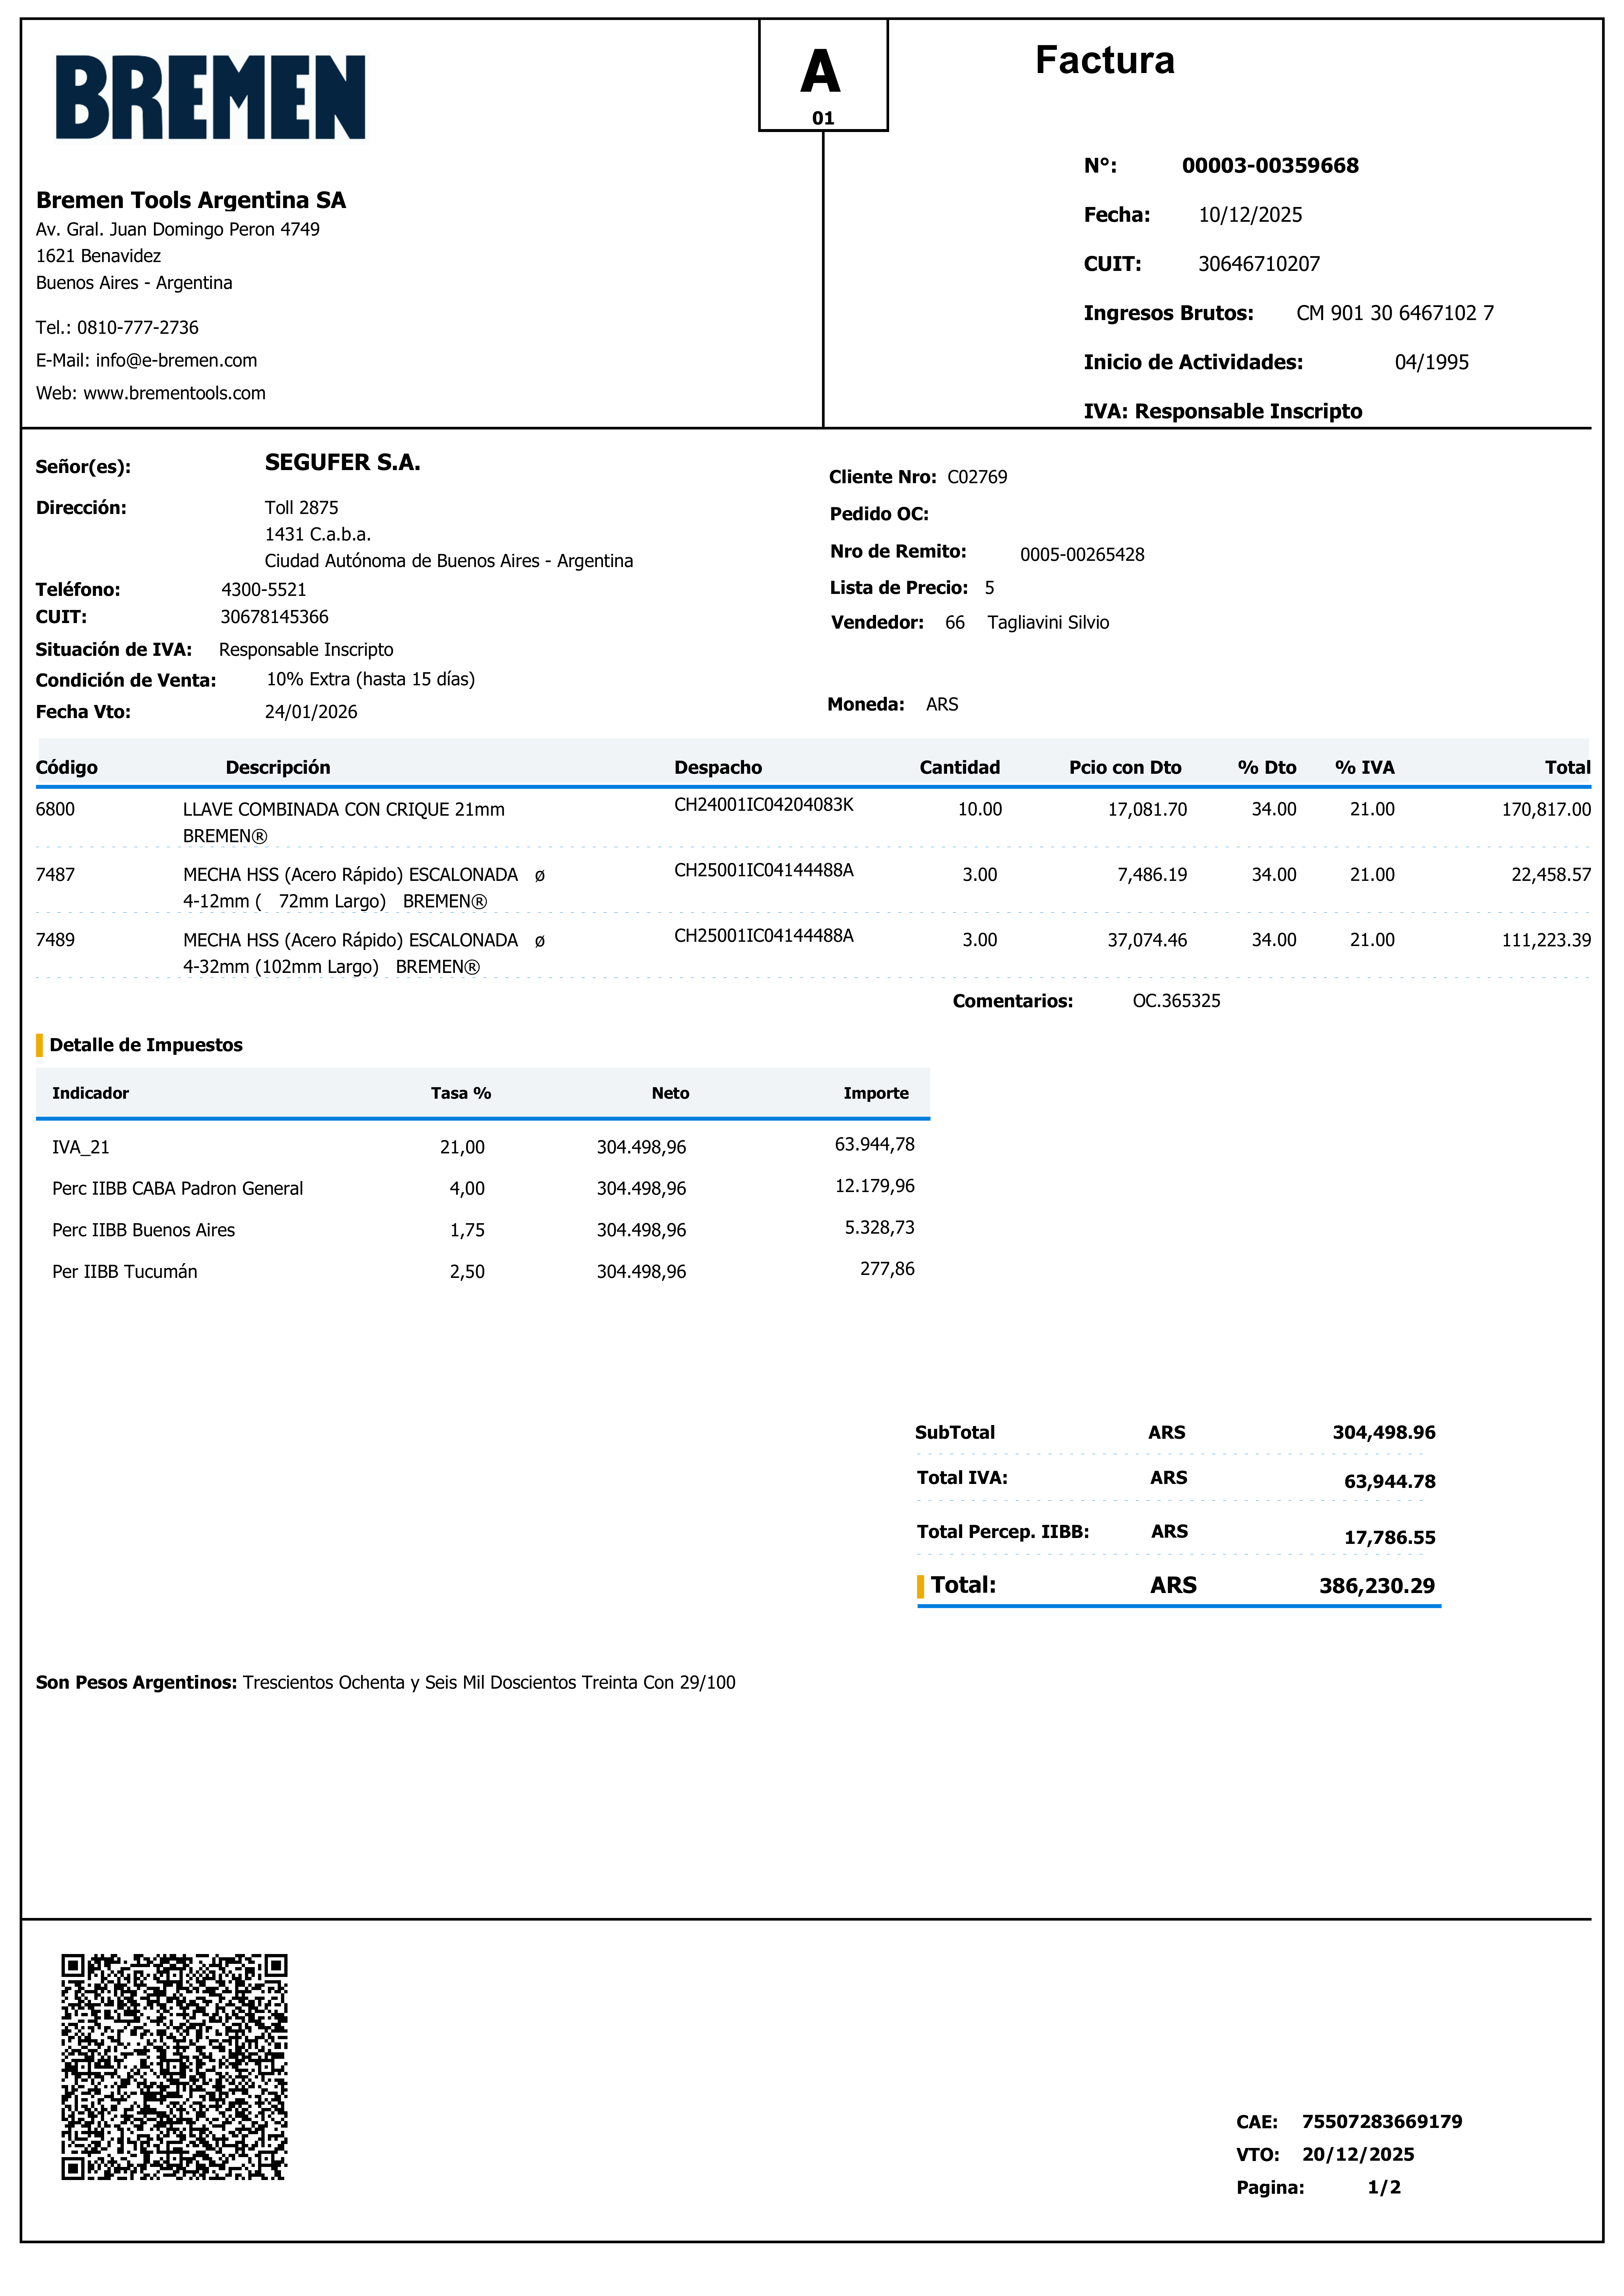Image resolution: width=1624 pixels, height=2296 pixels.
Task: Click the www.brementools.com web address
Action: pos(174,393)
